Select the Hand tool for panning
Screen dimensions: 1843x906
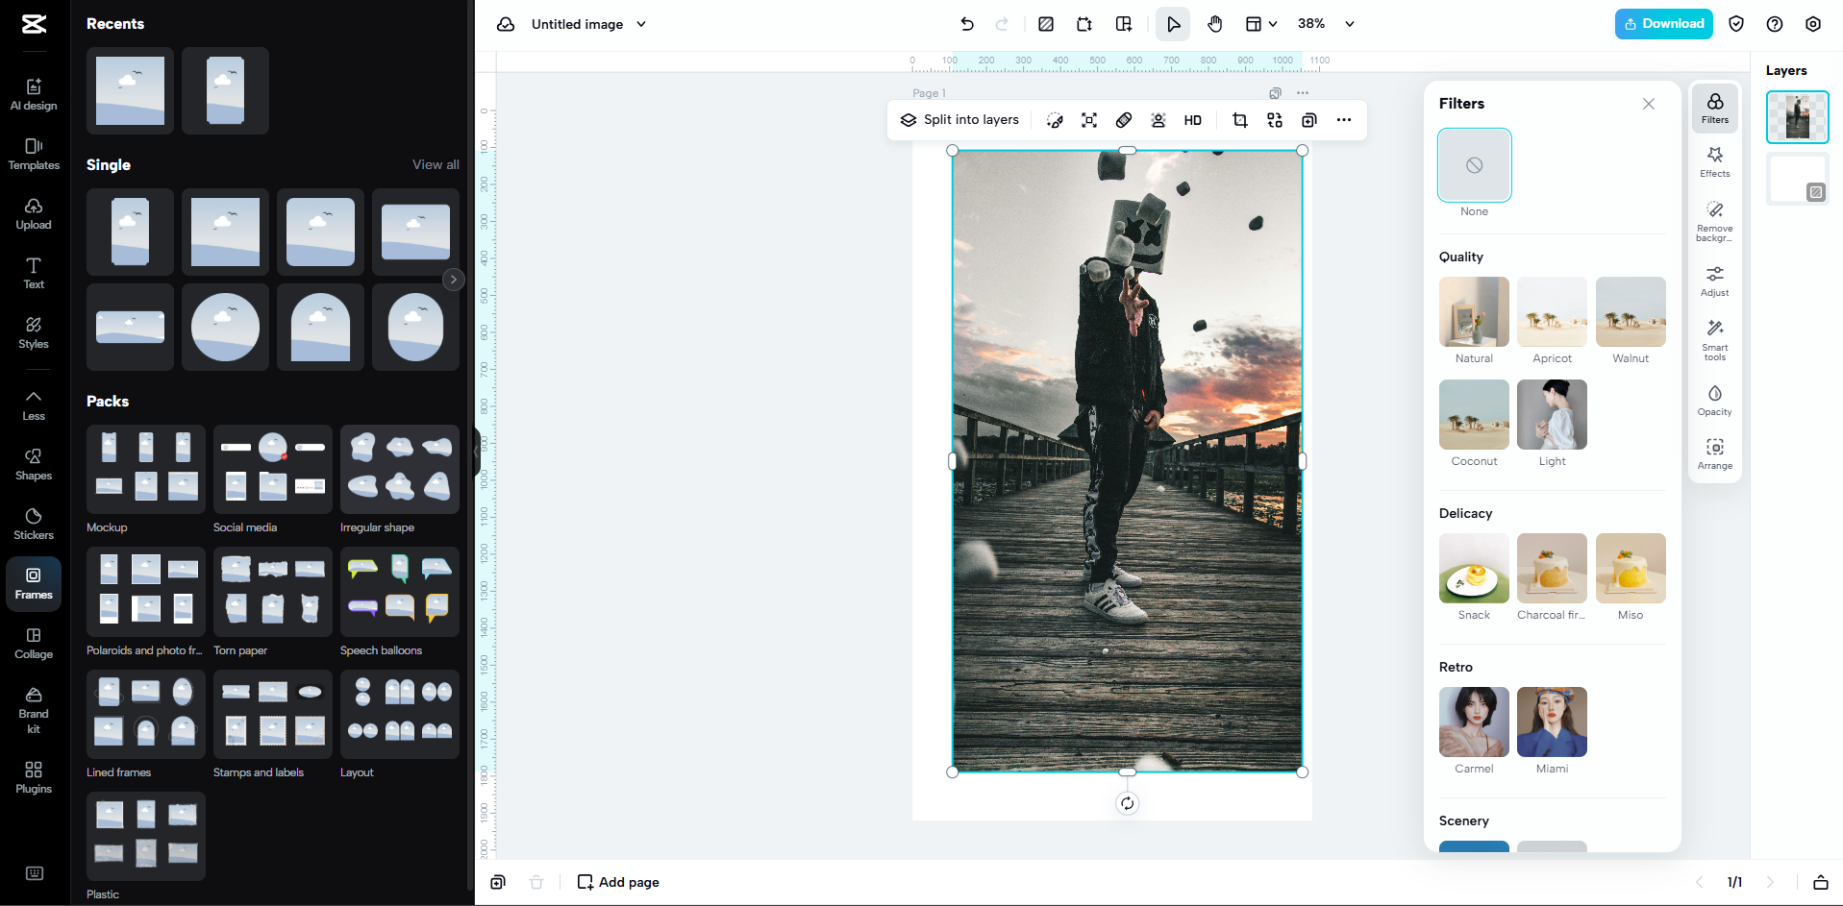1213,24
